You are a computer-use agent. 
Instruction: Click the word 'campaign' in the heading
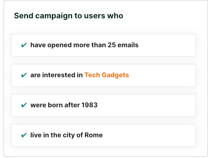[54, 16]
